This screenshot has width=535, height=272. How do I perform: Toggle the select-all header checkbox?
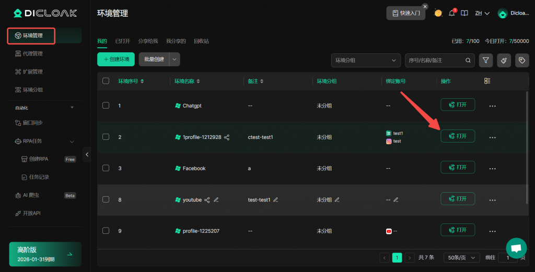click(106, 81)
